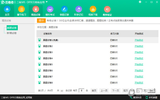Click the orange 提示 tag
Viewport: 160px width, 100px height.
(41, 20)
